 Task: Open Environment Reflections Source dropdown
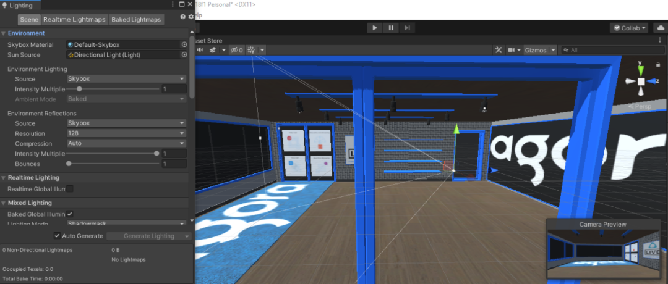tap(127, 123)
